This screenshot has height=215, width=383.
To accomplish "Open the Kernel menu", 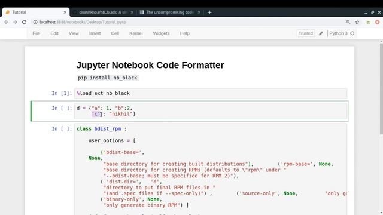I will tap(136, 33).
